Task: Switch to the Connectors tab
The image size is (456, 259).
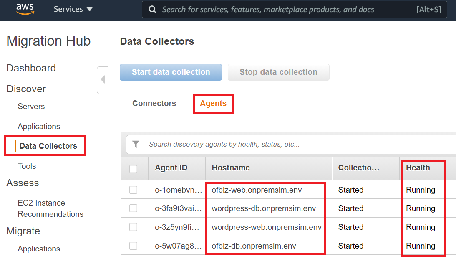Action: tap(154, 104)
